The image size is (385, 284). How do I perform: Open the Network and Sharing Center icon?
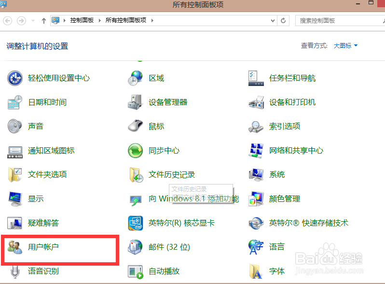[x=256, y=151]
